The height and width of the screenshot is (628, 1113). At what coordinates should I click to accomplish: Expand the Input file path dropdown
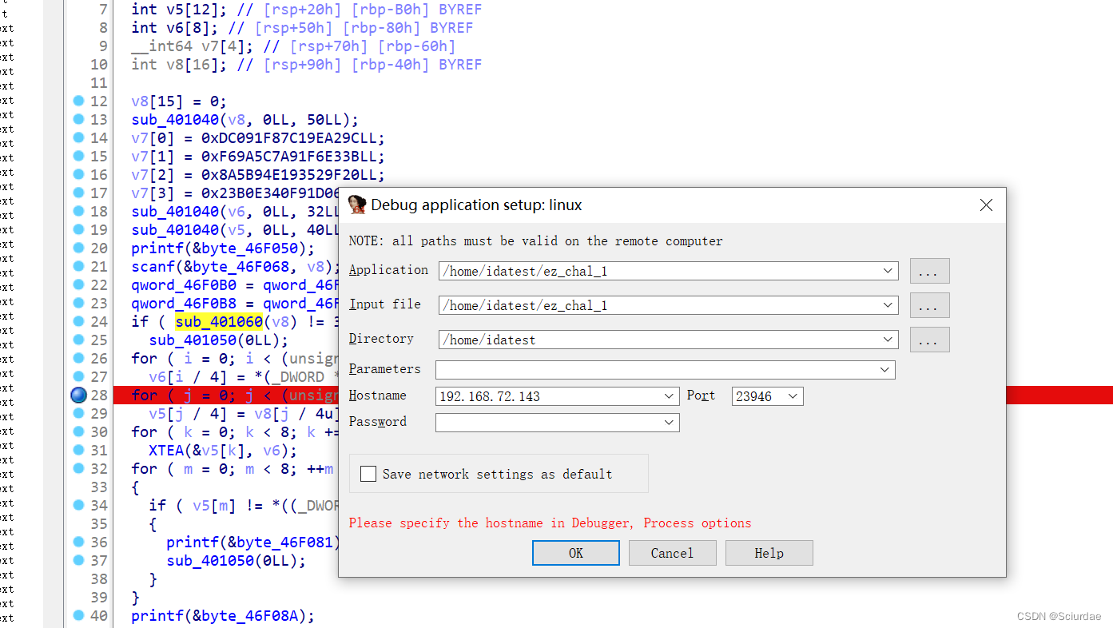coord(888,305)
